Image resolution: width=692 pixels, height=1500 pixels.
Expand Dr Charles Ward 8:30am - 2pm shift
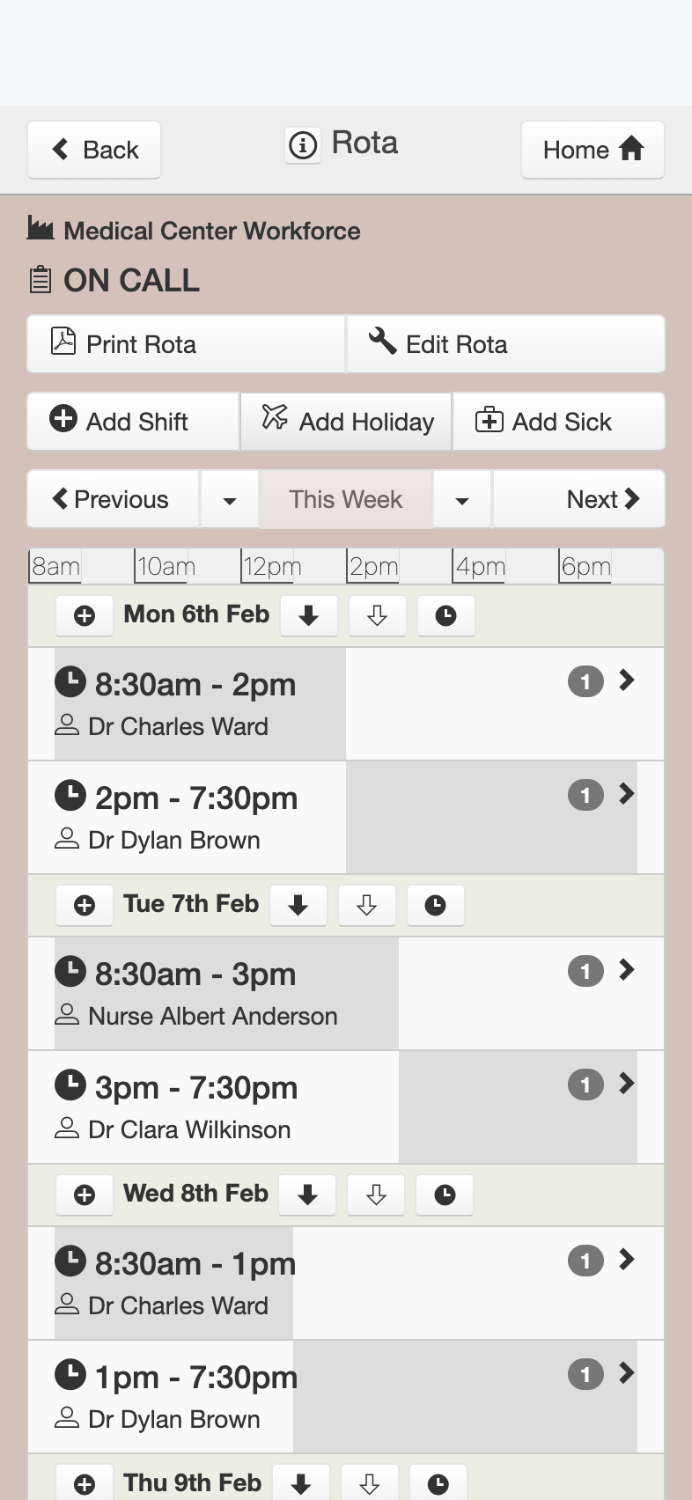click(x=627, y=680)
